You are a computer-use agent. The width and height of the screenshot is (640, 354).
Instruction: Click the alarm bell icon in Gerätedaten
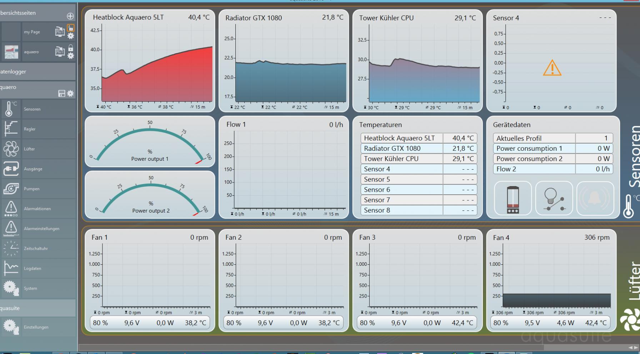[x=595, y=199]
